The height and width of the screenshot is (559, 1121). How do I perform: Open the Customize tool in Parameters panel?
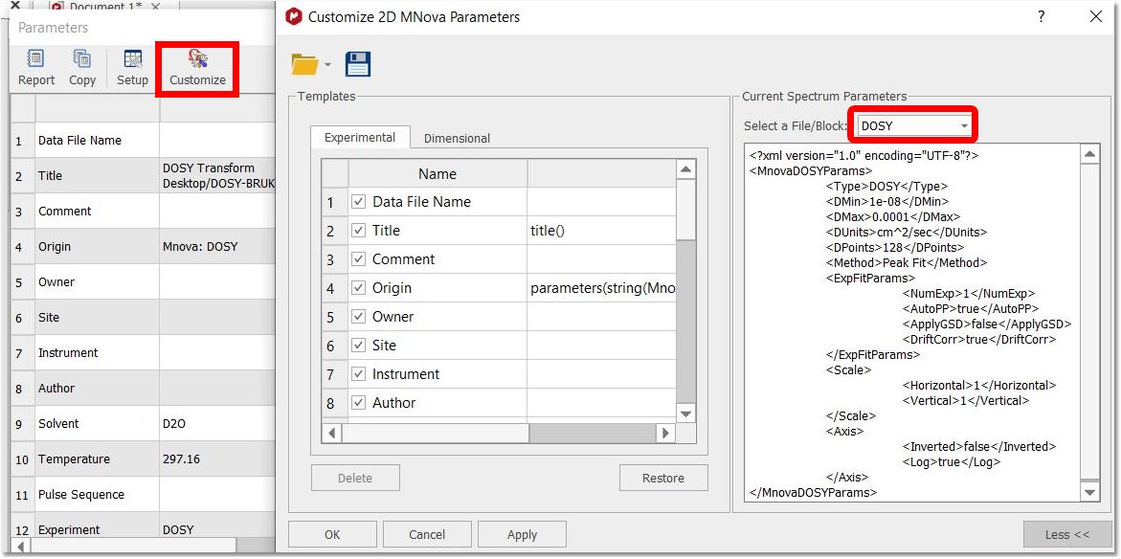point(197,68)
